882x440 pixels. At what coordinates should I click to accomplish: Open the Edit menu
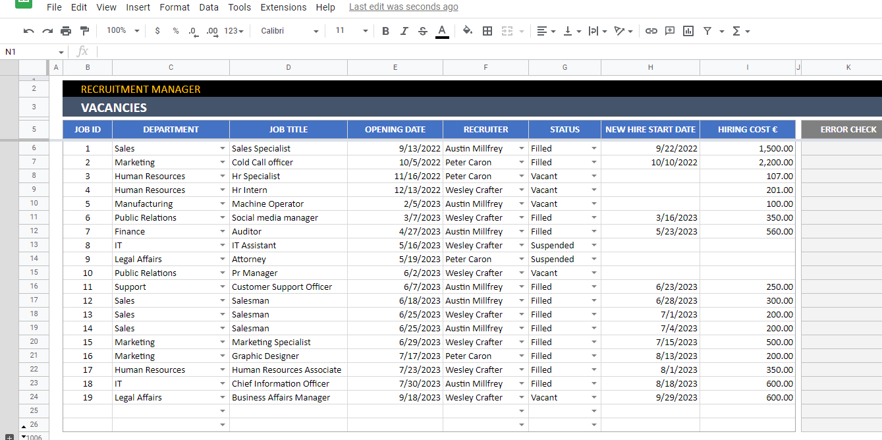point(79,7)
